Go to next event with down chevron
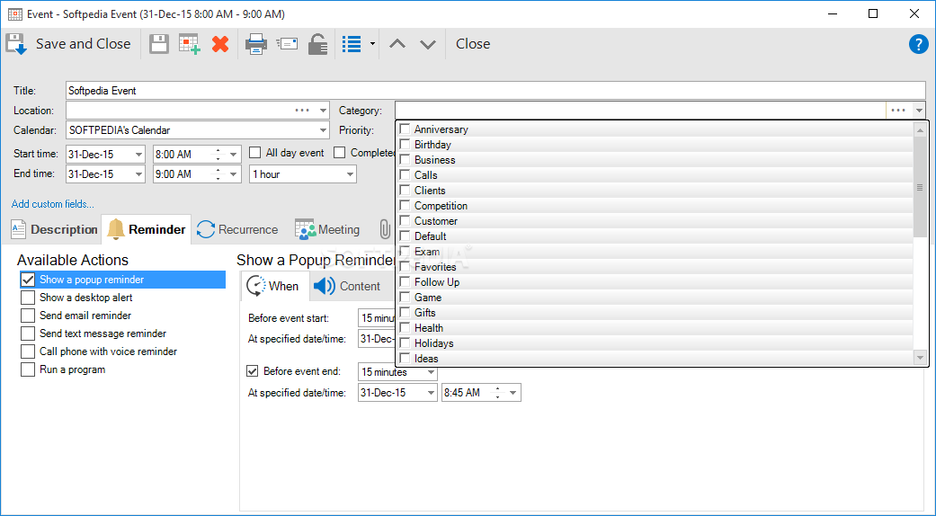The width and height of the screenshot is (936, 516). tap(428, 44)
